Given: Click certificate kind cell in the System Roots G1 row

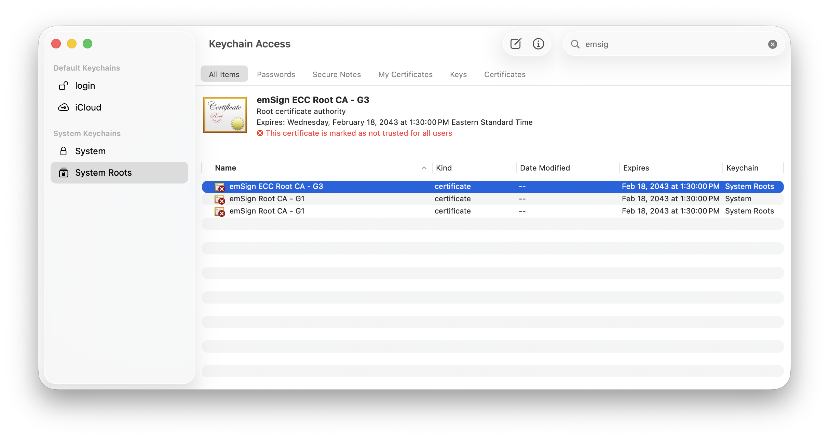Looking at the screenshot, I should click(452, 211).
